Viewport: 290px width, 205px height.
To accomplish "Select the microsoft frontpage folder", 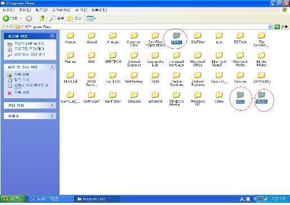I will tap(176, 59).
